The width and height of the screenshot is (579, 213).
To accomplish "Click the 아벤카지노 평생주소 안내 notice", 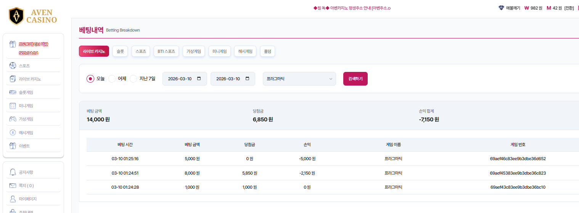I will [x=352, y=8].
